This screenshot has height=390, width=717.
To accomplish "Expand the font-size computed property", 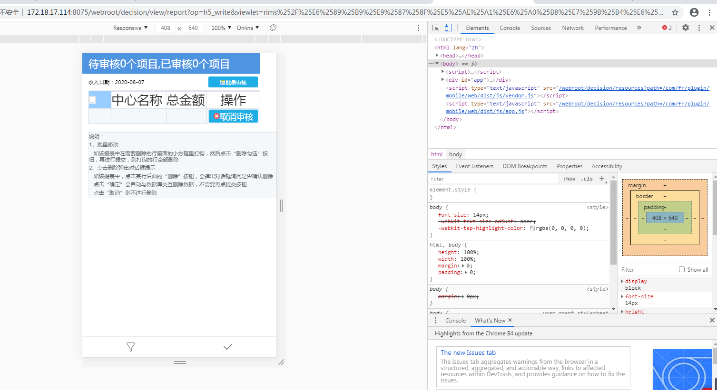I will click(x=622, y=296).
